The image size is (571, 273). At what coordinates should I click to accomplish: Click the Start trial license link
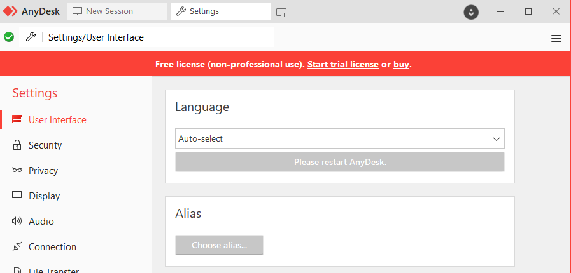coord(343,64)
